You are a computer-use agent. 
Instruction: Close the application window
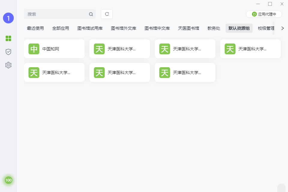pos(282,4)
